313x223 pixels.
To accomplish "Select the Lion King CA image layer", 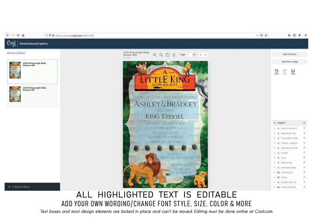I will pos(290,172).
